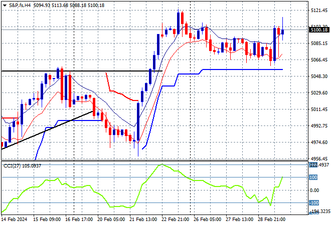Viewport: 331px width, 225px height.
Task: Click the CCI 100 level label
Action: click(314, 177)
